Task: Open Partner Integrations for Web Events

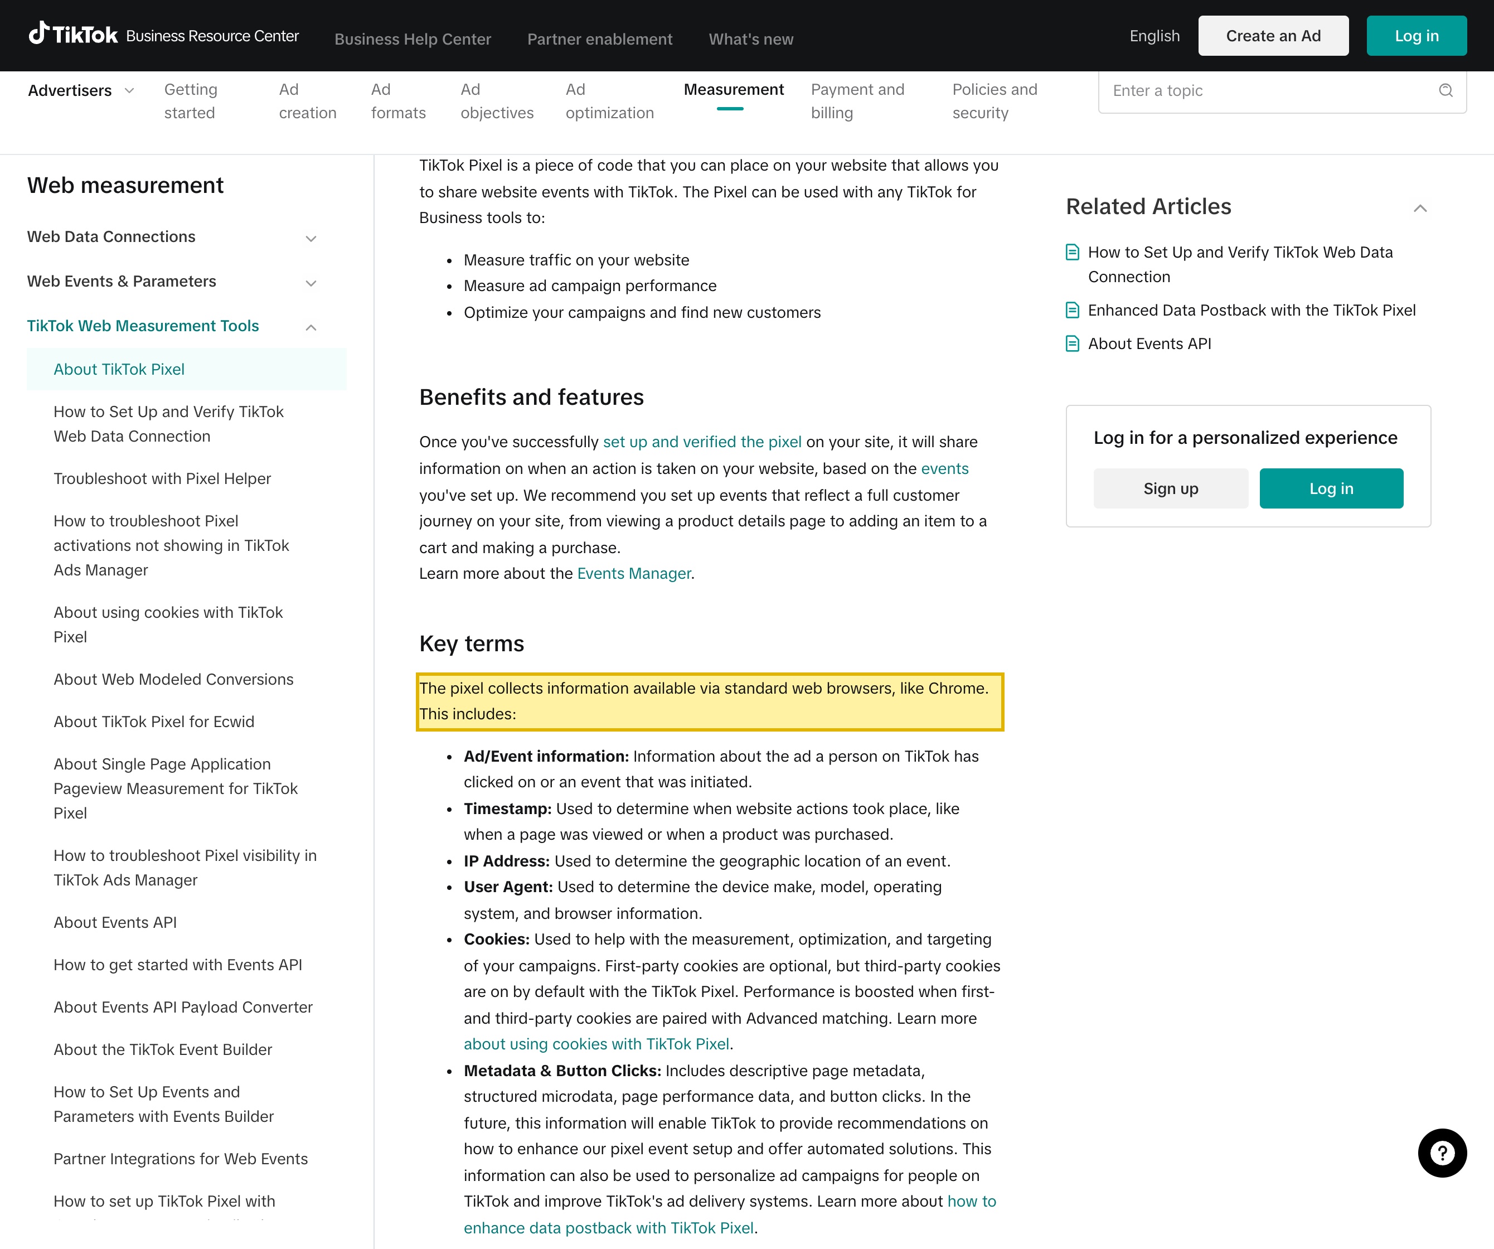Action: coord(181,1159)
